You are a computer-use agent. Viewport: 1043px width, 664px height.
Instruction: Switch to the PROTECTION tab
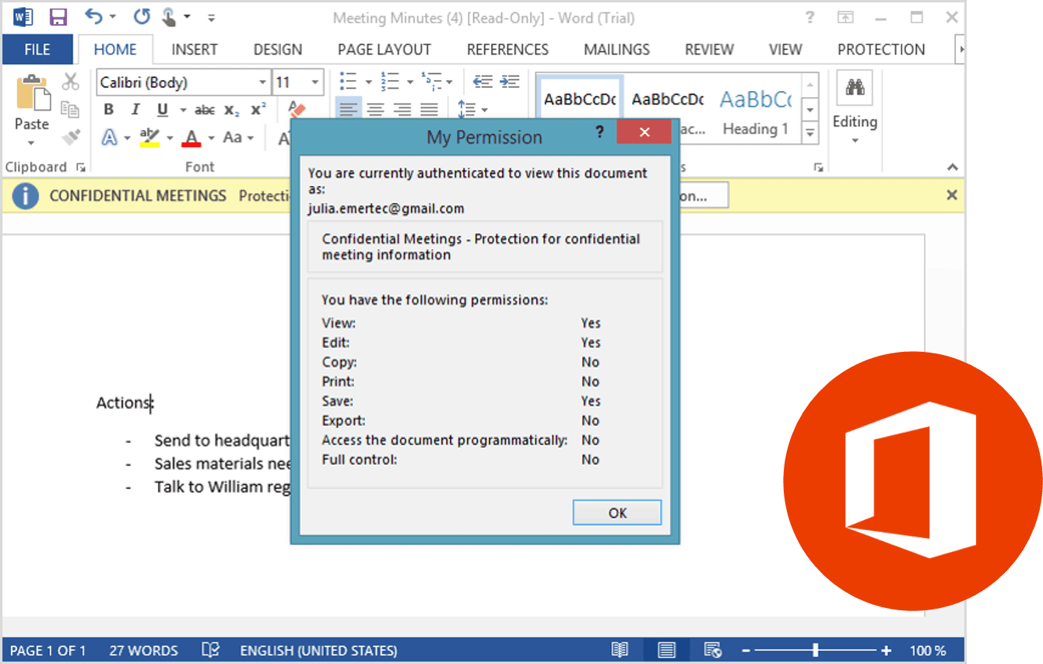pos(881,49)
